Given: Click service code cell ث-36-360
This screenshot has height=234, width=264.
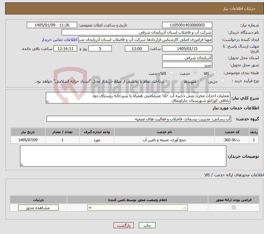Looking at the screenshot, I should (232, 140).
